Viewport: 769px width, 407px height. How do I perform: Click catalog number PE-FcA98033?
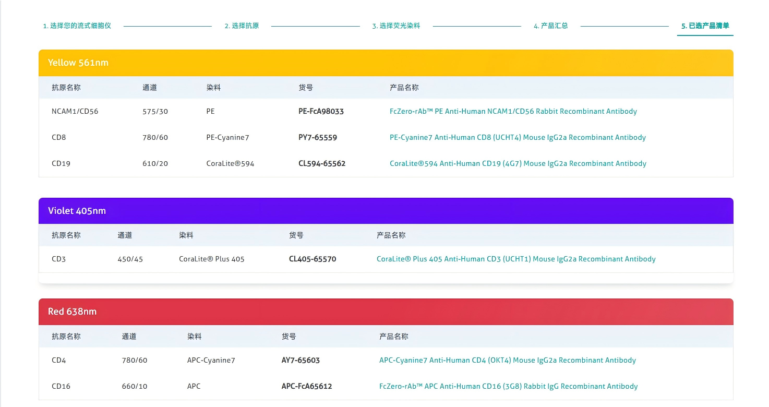[x=321, y=111]
